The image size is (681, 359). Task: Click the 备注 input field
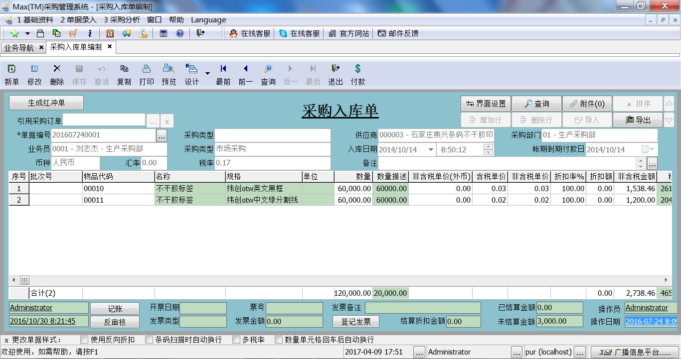(x=508, y=163)
